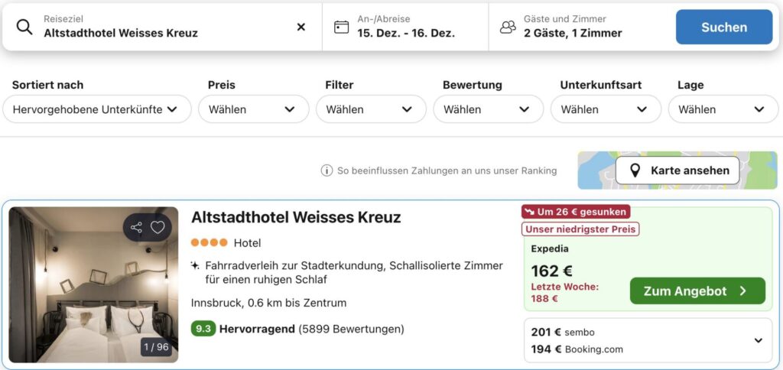Share the Altstadthotel Weisses Kreuz listing
Image resolution: width=783 pixels, height=370 pixels.
pos(136,227)
